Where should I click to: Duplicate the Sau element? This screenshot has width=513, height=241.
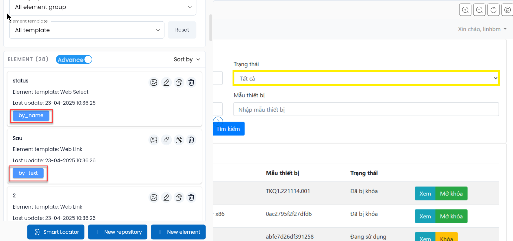(x=179, y=140)
